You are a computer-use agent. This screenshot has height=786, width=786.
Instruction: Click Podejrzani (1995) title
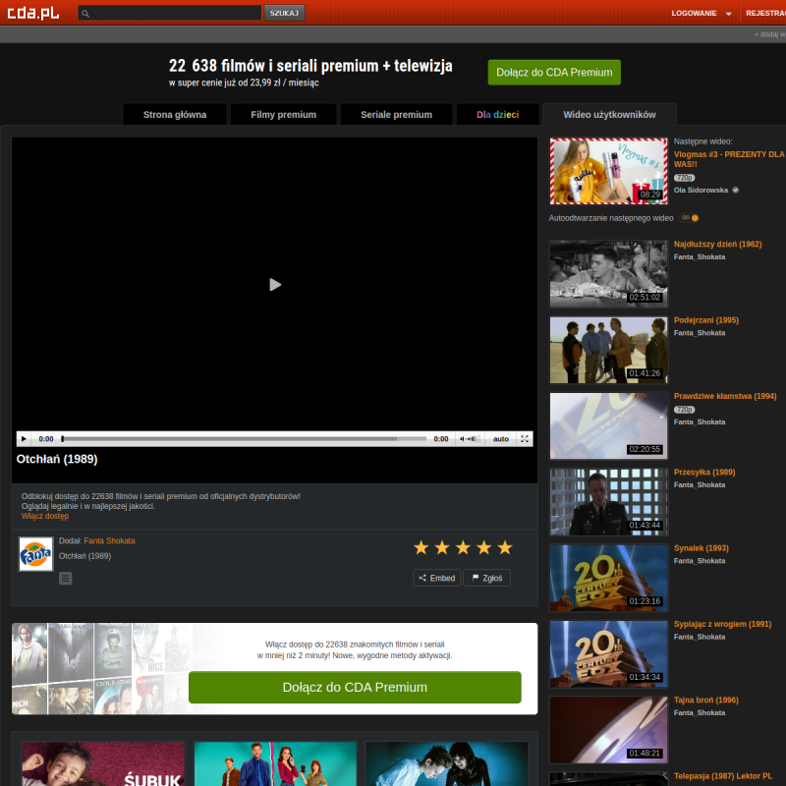[x=705, y=320]
